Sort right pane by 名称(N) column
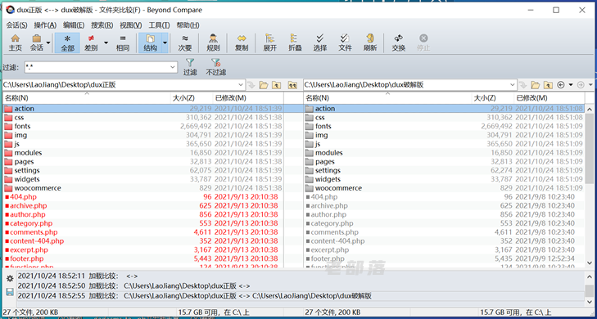The image size is (597, 319). coord(387,98)
